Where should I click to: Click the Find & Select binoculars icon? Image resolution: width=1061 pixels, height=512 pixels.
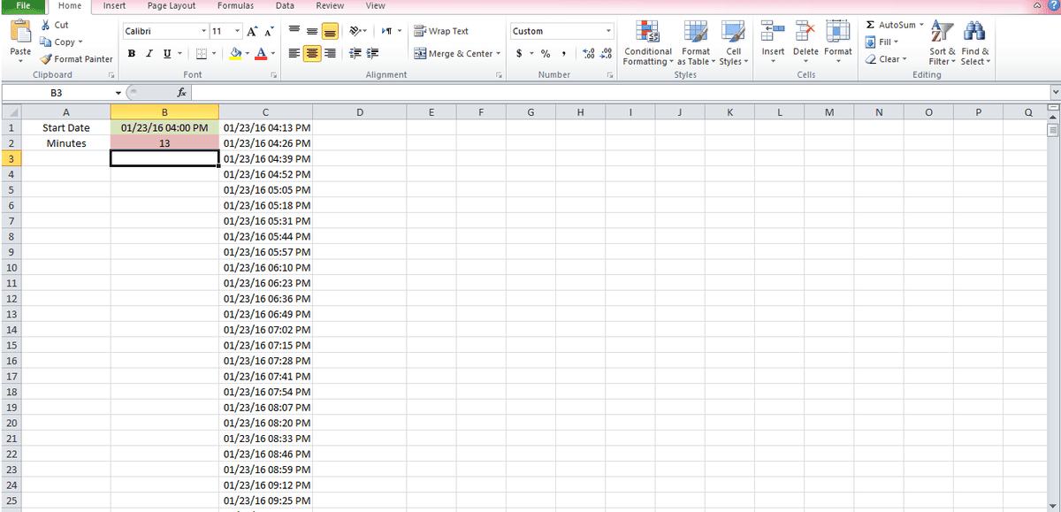click(974, 33)
